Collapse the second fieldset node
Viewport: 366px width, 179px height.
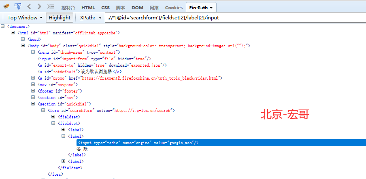53,123
